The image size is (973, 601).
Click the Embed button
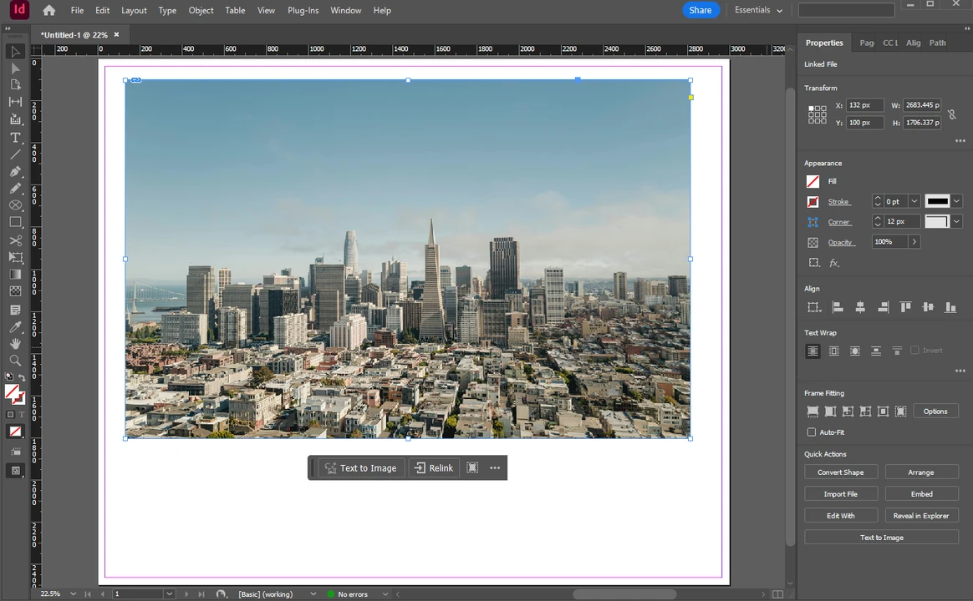[x=921, y=494]
